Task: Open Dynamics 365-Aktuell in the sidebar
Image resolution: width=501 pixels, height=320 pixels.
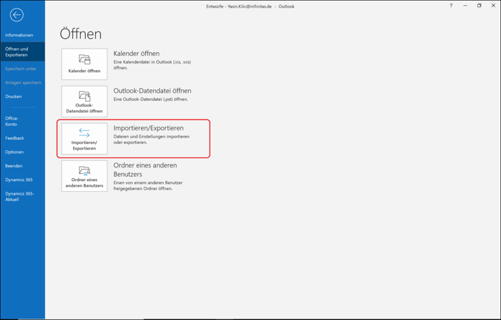Action: (19, 196)
